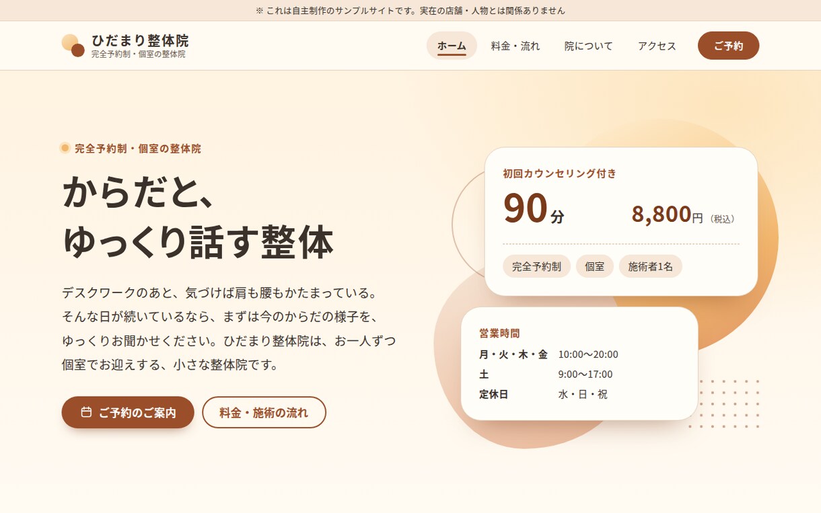Select the 完全予約制 tag chip
Screen dimensions: 821x513
(536, 266)
